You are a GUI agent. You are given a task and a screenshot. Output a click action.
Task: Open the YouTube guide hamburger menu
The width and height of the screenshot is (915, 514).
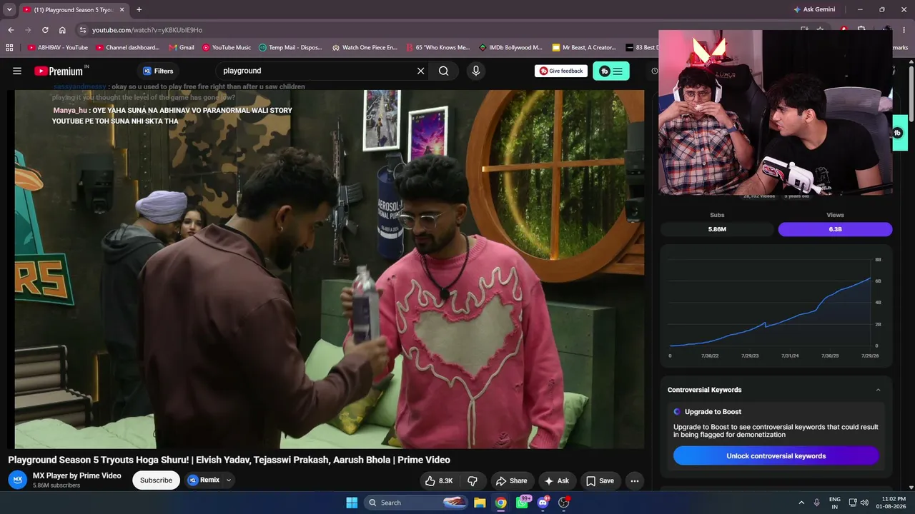pos(17,71)
